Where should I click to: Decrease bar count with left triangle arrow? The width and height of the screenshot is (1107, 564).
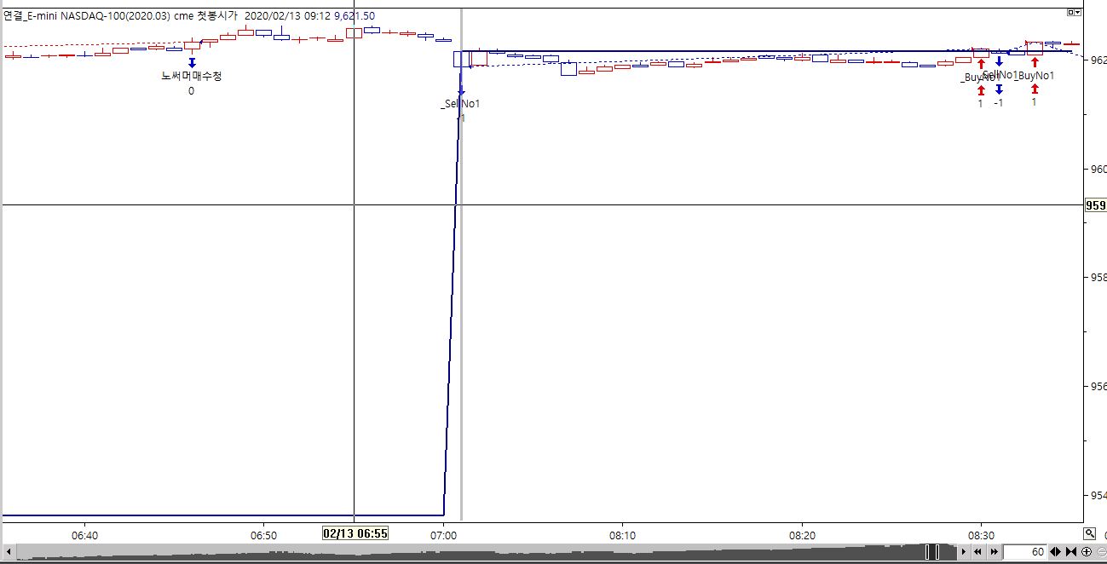[x=1053, y=552]
